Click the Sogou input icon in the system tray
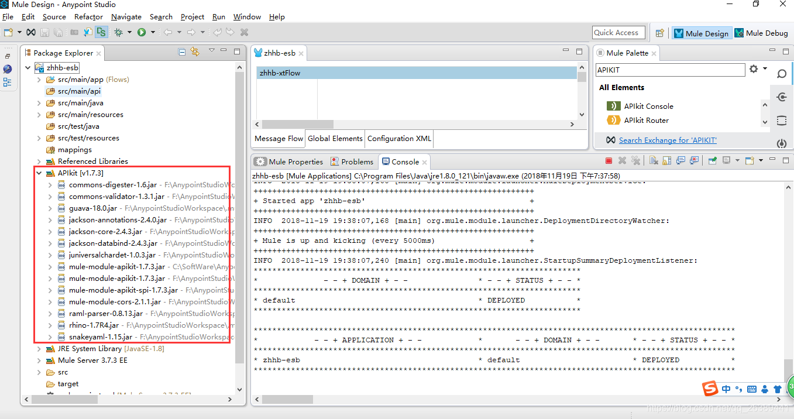The height and width of the screenshot is (419, 794). click(x=709, y=388)
